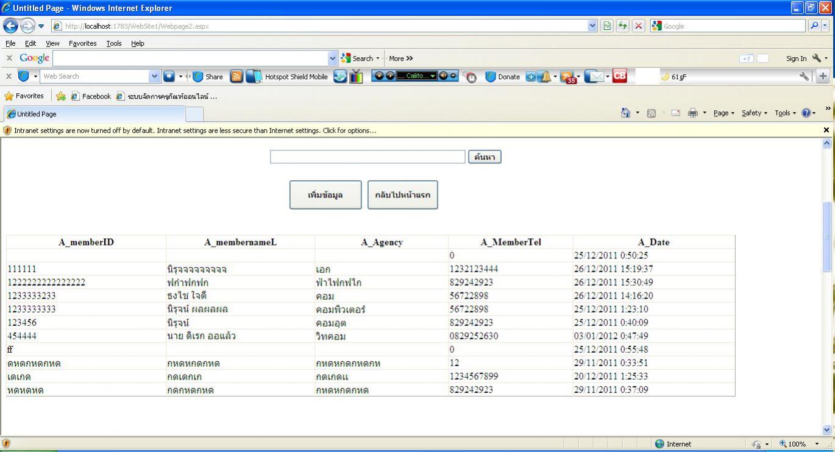
Task: Click the Stop loading X icon
Action: pos(638,26)
